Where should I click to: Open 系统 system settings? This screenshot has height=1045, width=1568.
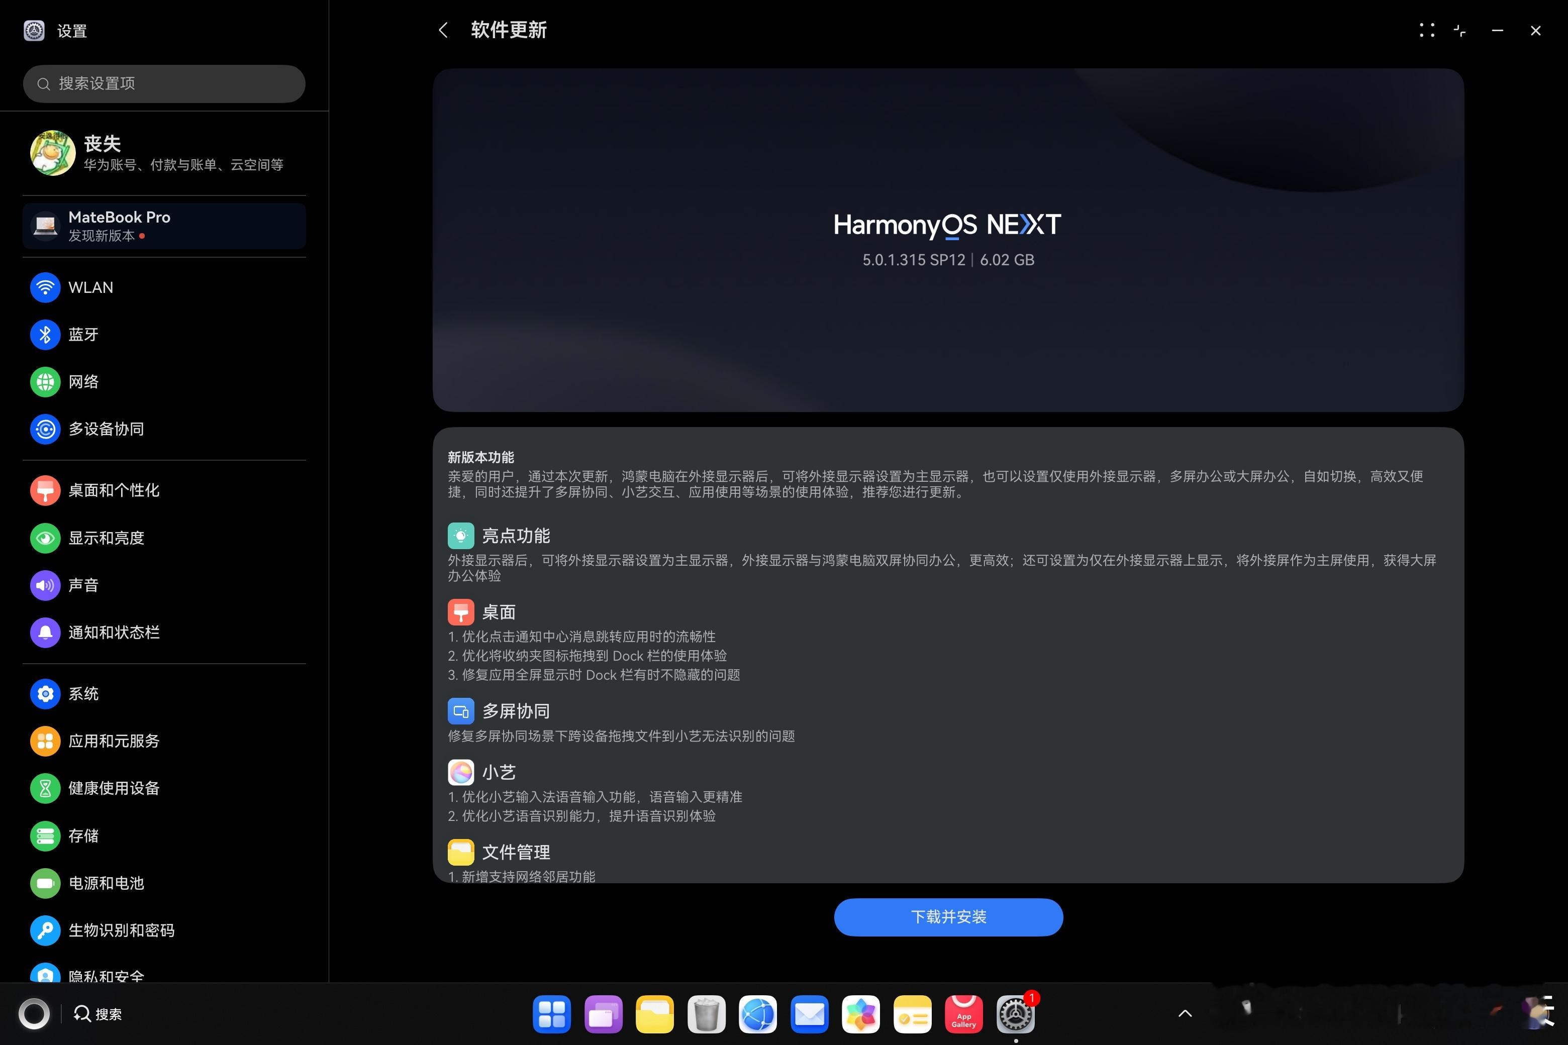pyautogui.click(x=164, y=694)
